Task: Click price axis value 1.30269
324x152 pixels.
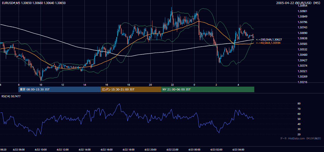Action: 302,77
